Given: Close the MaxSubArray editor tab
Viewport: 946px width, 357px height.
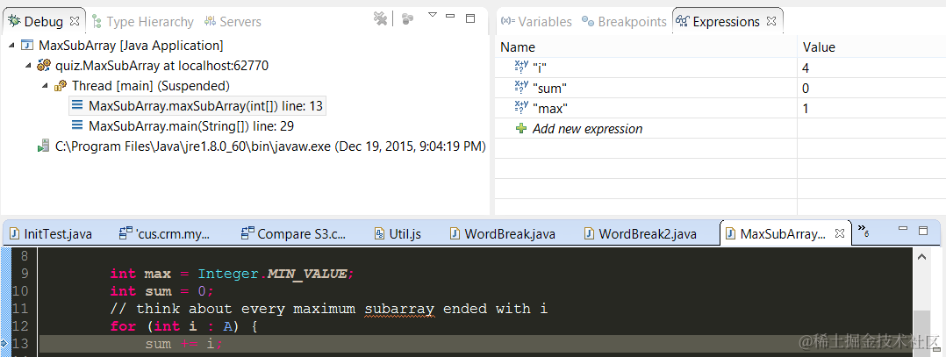Looking at the screenshot, I should tap(839, 232).
